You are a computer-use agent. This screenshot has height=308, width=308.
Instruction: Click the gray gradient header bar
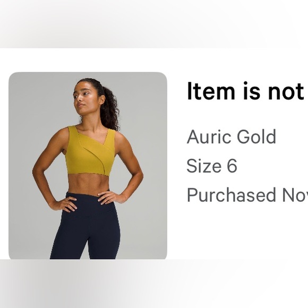pyautogui.click(x=154, y=24)
